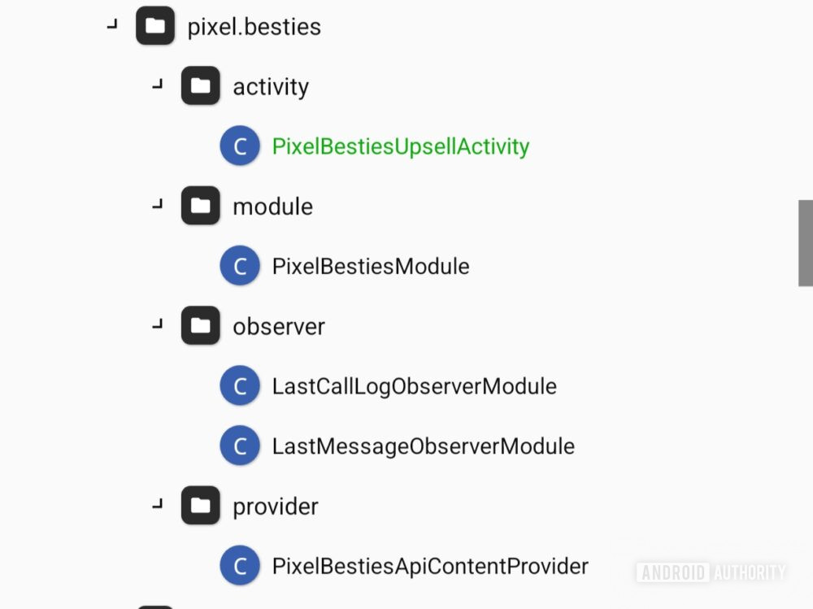Click the class icon for LastCallLogObserverModule

click(x=240, y=385)
